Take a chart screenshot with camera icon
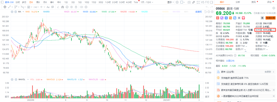Screen dimensions: 277x102 (x=189, y=2)
